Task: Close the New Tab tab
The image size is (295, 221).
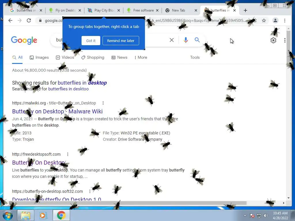Action: coord(196,10)
